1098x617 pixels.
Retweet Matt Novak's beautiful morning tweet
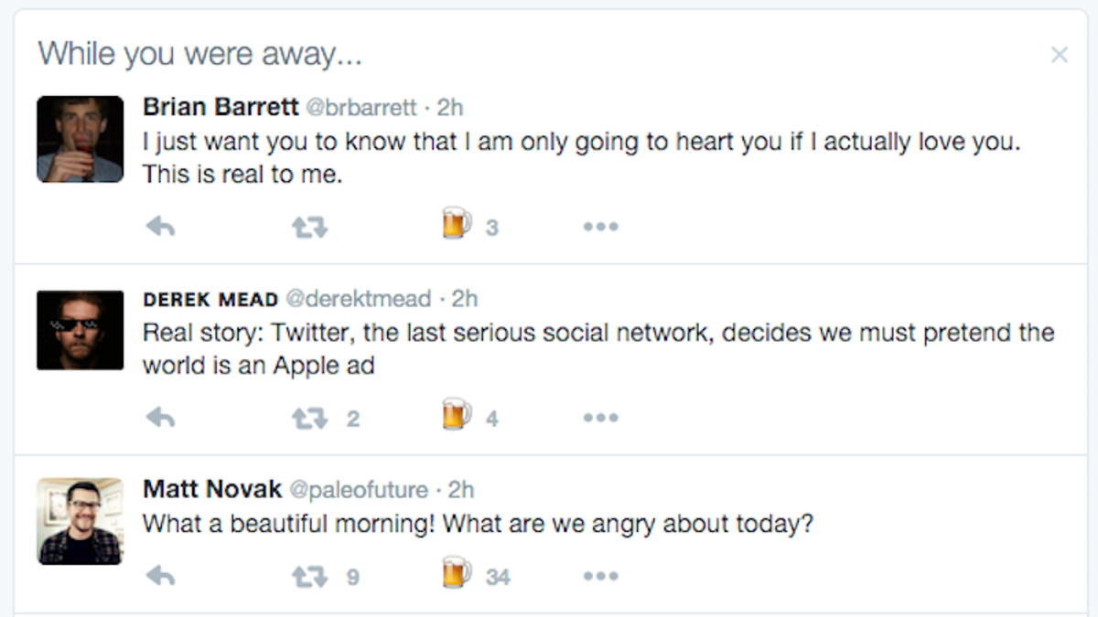309,577
